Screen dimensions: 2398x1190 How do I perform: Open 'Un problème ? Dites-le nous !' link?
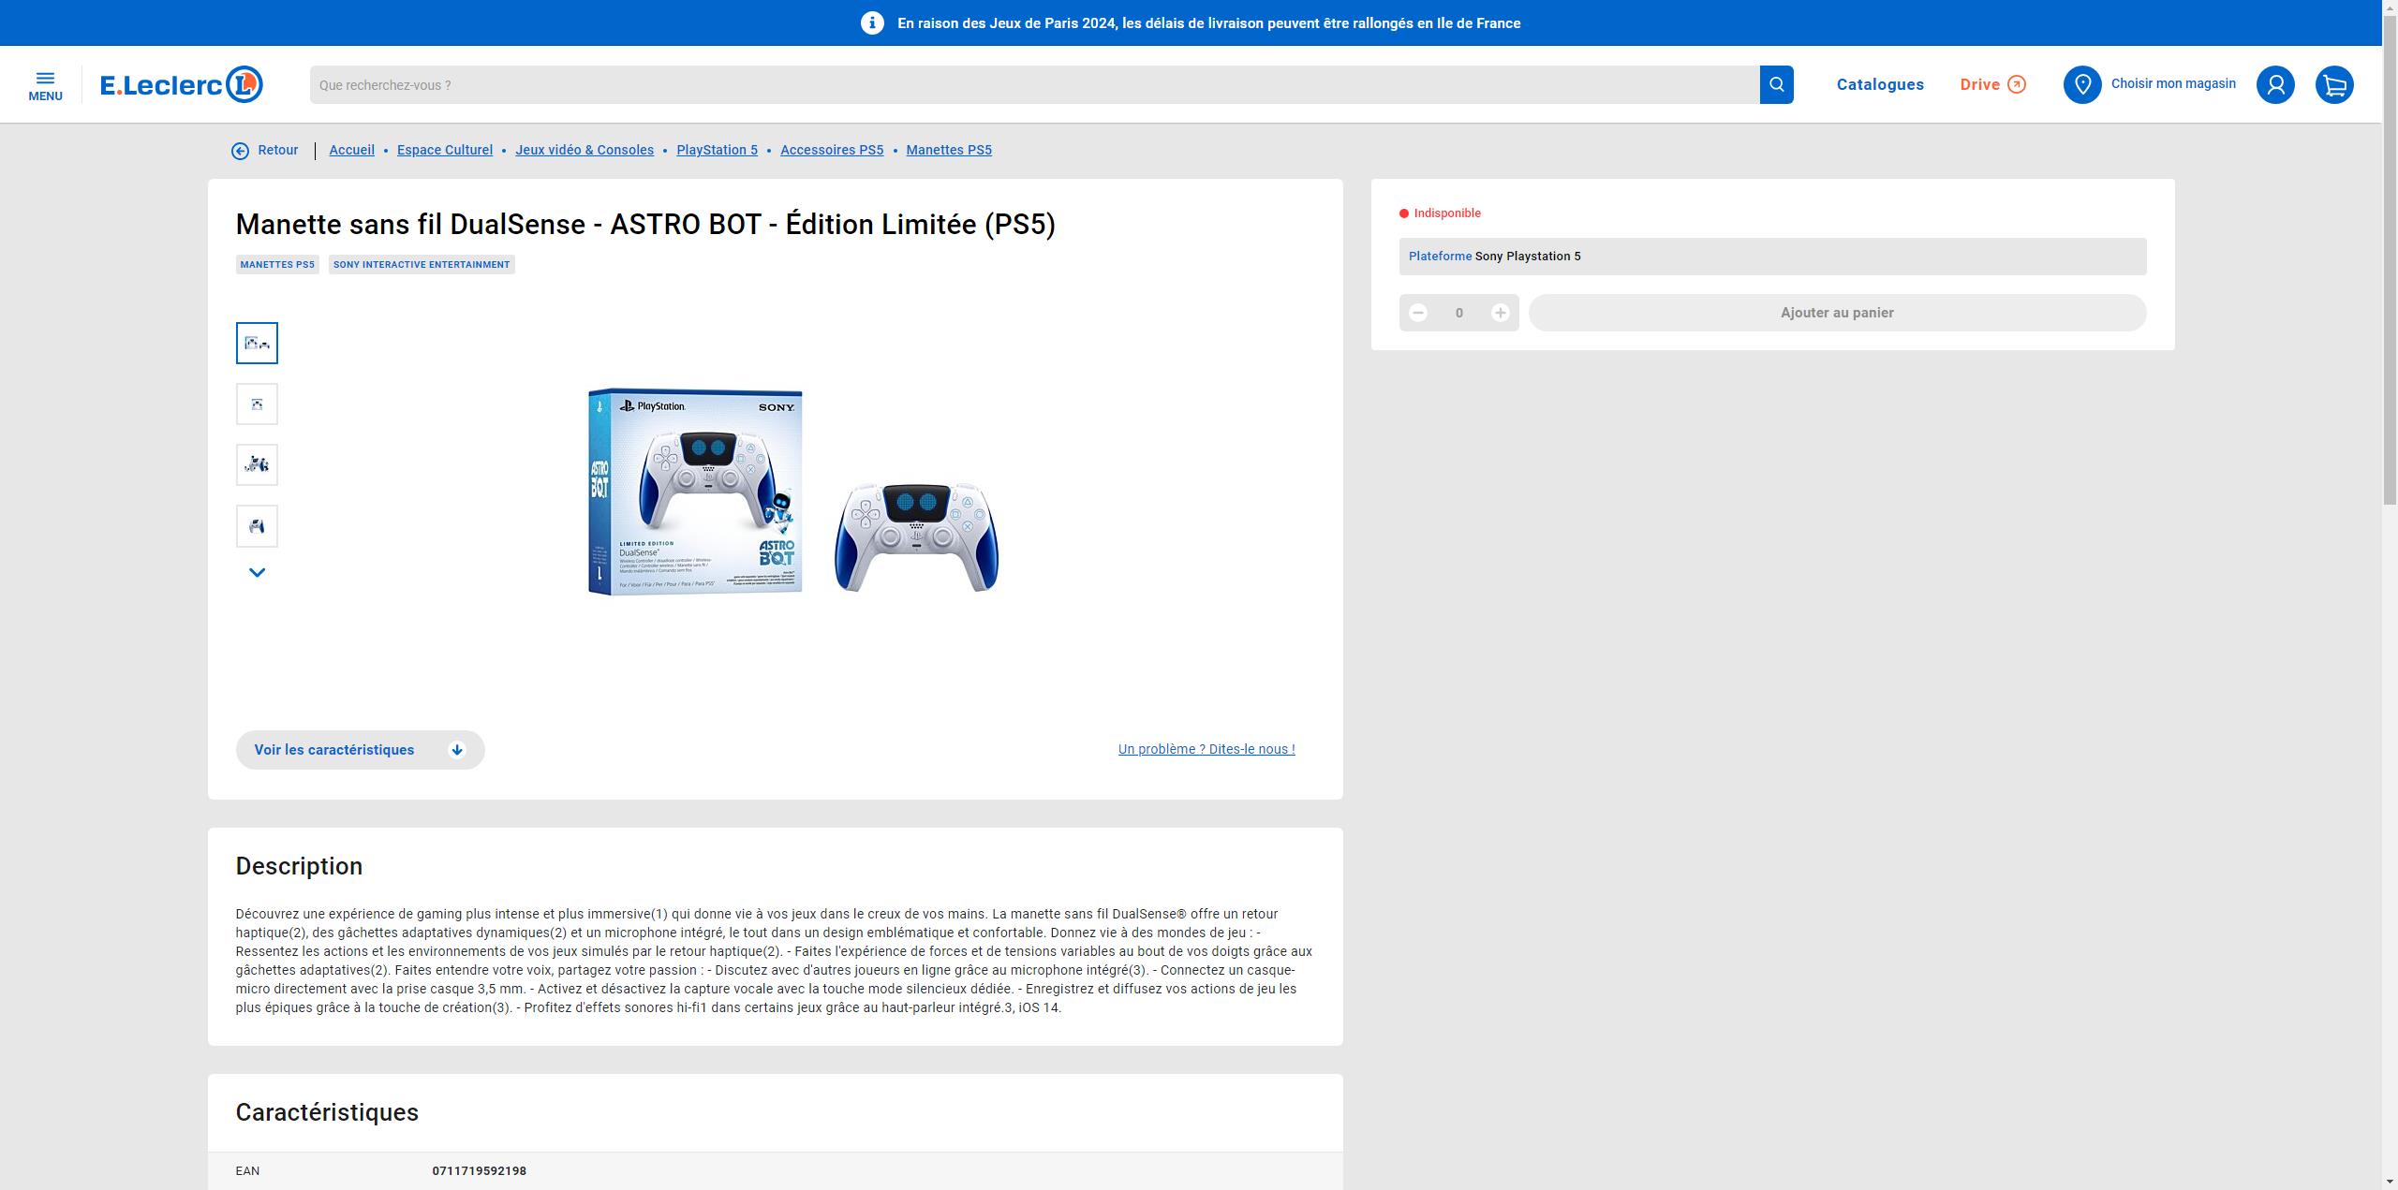(1206, 749)
